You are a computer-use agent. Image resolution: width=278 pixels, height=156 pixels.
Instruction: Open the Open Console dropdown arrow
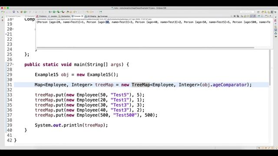pyautogui.click(x=268, y=16)
